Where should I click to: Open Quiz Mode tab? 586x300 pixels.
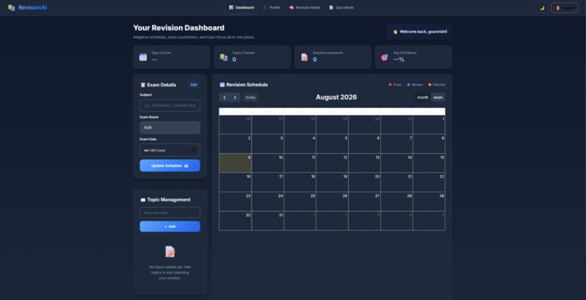coord(341,7)
